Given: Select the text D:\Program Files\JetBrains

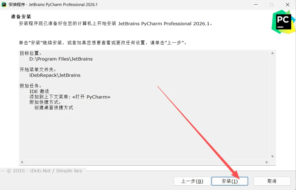Looking at the screenshot, I should pyautogui.click(x=61, y=59).
